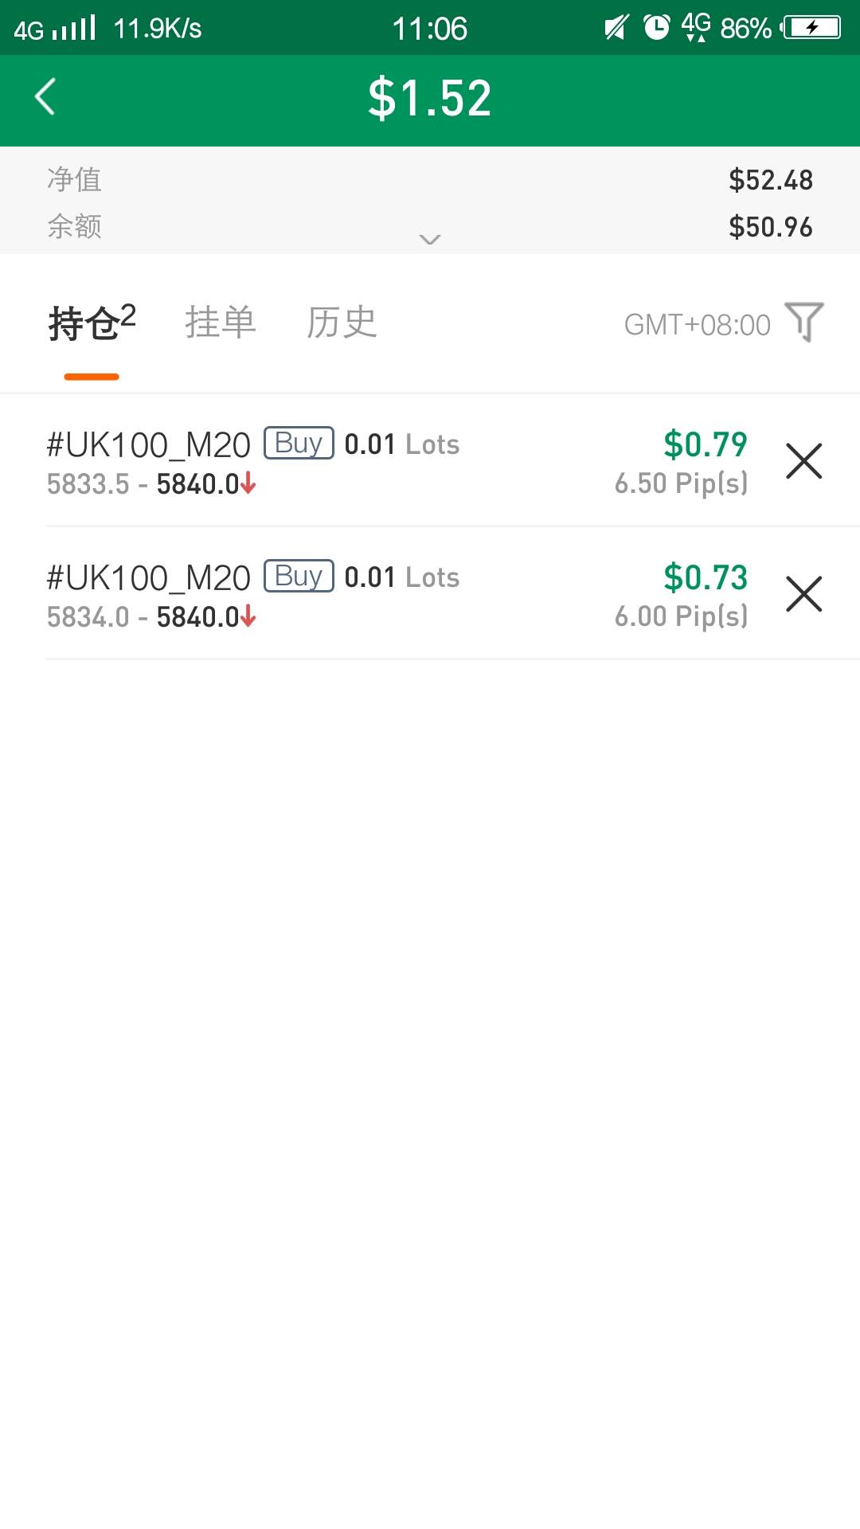860x1529 pixels.
Task: Tap the GMT+08:00 timezone label
Action: pyautogui.click(x=697, y=325)
